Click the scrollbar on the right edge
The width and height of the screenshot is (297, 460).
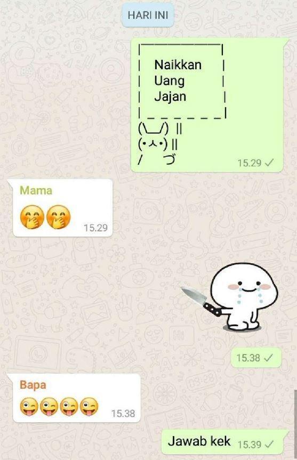pyautogui.click(x=295, y=424)
